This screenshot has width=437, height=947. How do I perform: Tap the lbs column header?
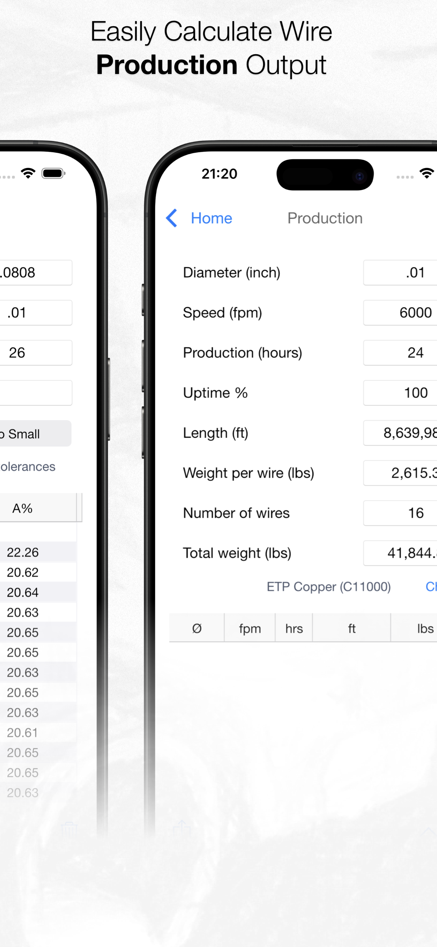tap(414, 628)
